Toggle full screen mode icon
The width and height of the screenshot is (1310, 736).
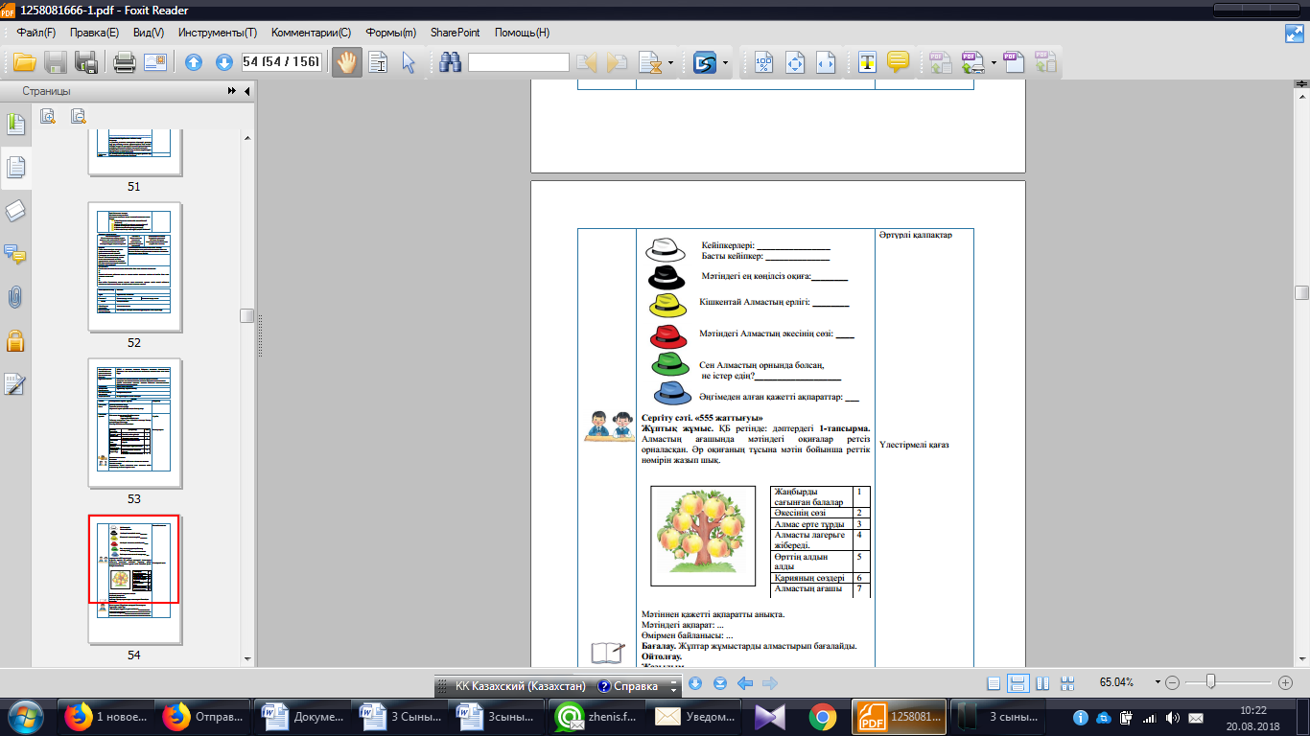point(1295,33)
